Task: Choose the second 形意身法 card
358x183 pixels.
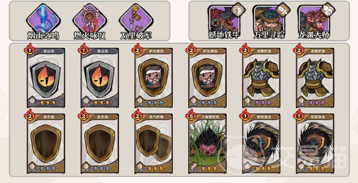Action: coord(315,144)
